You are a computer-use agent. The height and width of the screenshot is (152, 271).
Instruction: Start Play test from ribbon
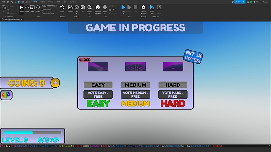coord(123,7)
